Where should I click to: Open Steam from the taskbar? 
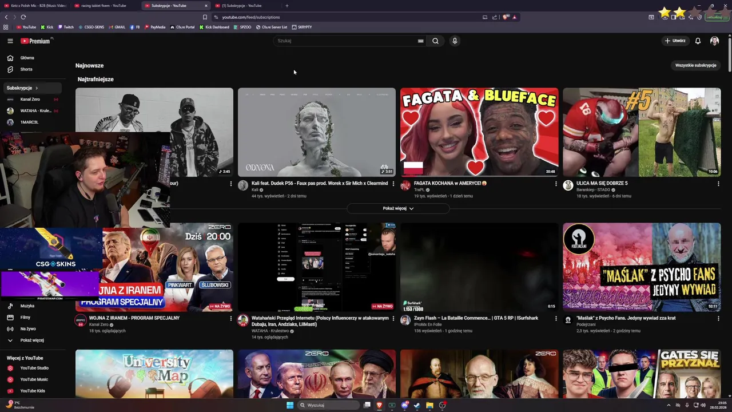[416, 405]
